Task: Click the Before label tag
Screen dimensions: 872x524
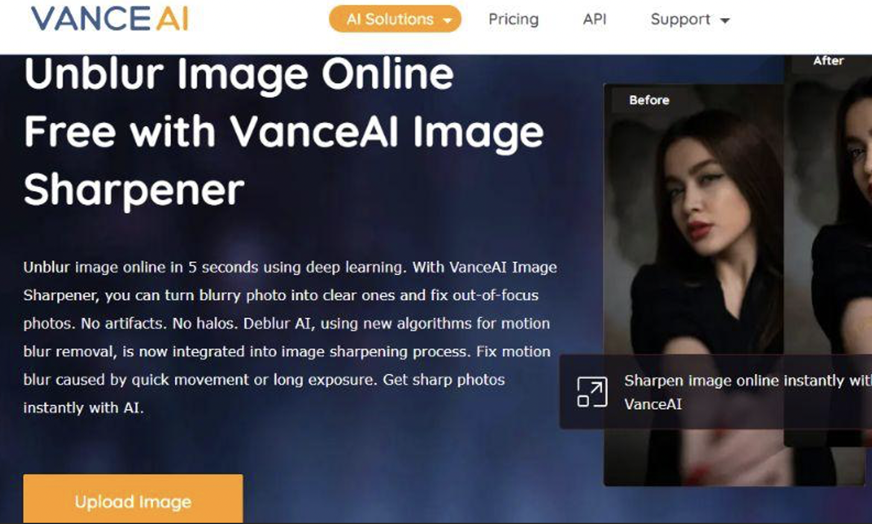Action: point(649,100)
